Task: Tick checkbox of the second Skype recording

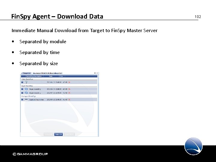Action: click(22, 93)
